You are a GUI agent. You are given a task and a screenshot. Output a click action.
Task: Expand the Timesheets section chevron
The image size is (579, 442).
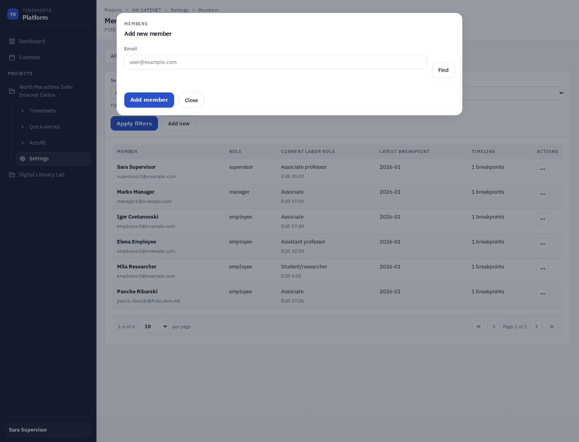(x=23, y=111)
